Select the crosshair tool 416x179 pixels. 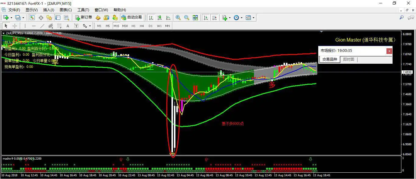(x=15, y=26)
